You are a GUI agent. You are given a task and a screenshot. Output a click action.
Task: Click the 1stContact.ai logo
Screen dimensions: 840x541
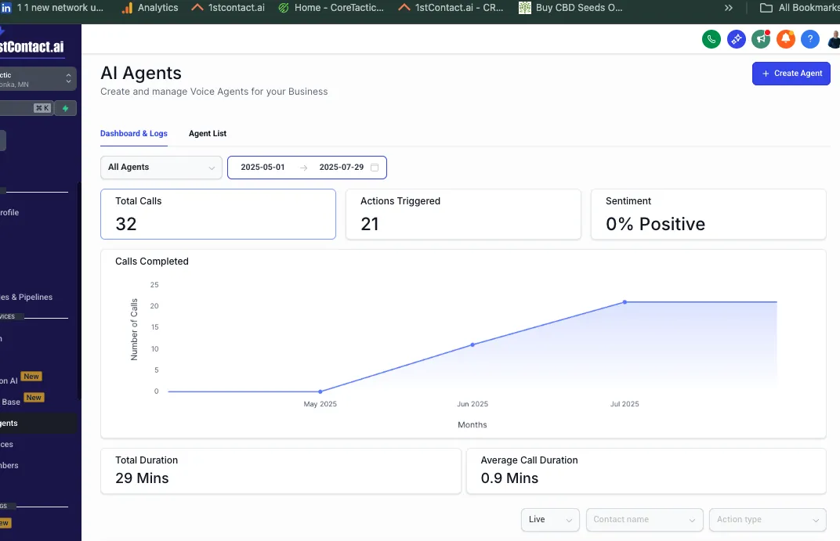[x=32, y=46]
